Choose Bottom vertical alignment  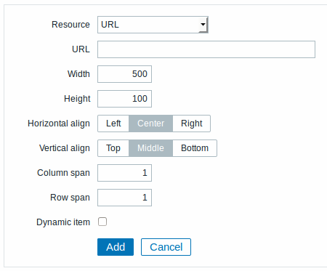point(195,148)
